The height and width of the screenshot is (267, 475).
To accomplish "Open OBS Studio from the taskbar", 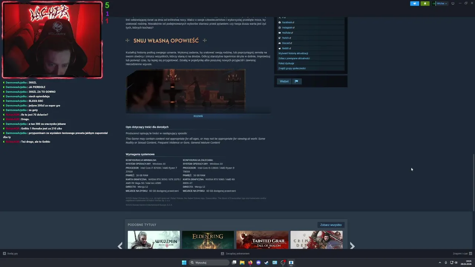I will 283,263.
